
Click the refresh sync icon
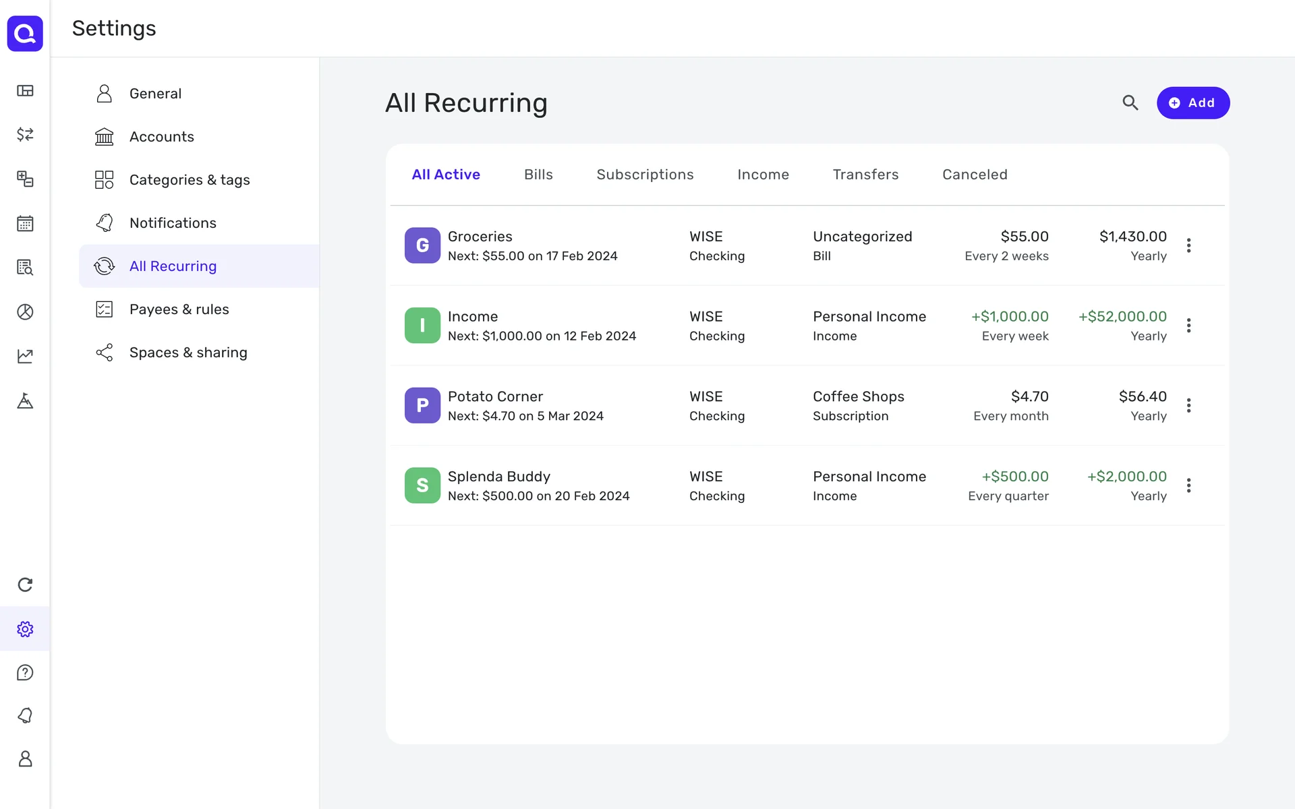(25, 585)
